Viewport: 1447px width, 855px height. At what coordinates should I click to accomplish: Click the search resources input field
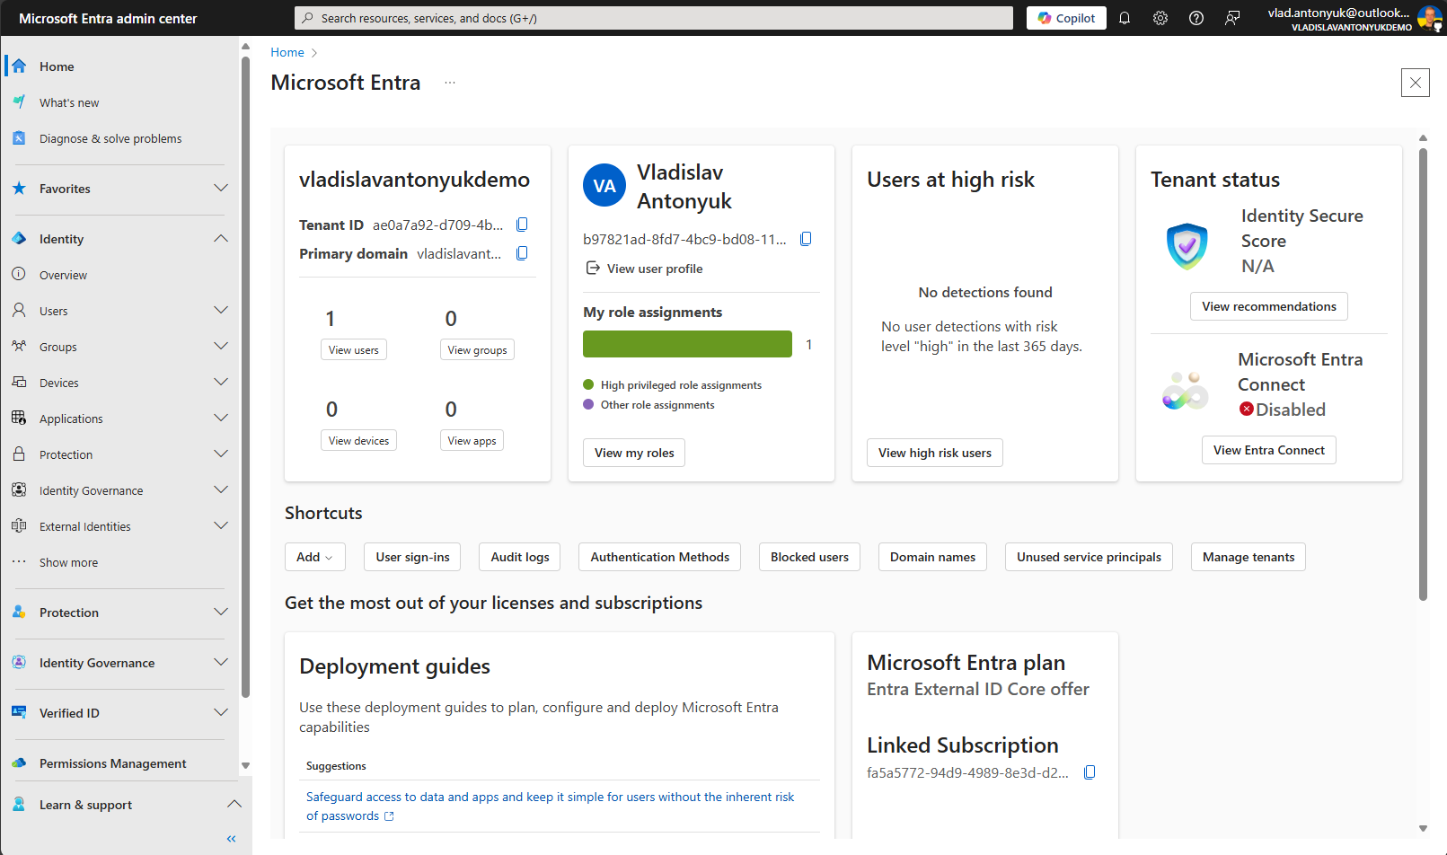click(x=654, y=18)
